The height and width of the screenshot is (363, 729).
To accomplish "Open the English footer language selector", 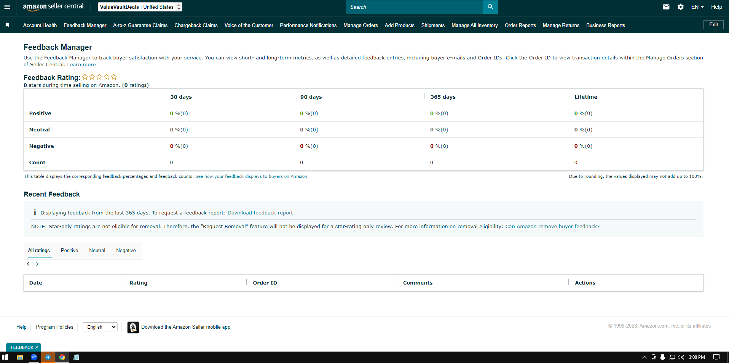I will tap(100, 327).
